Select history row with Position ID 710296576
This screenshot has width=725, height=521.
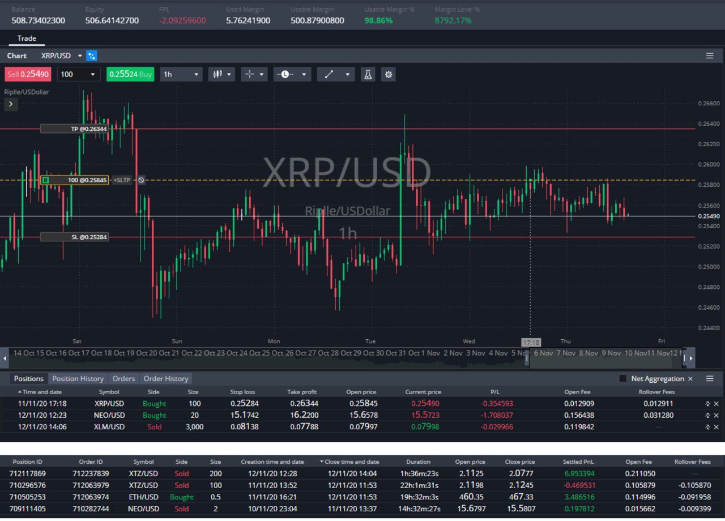362,485
